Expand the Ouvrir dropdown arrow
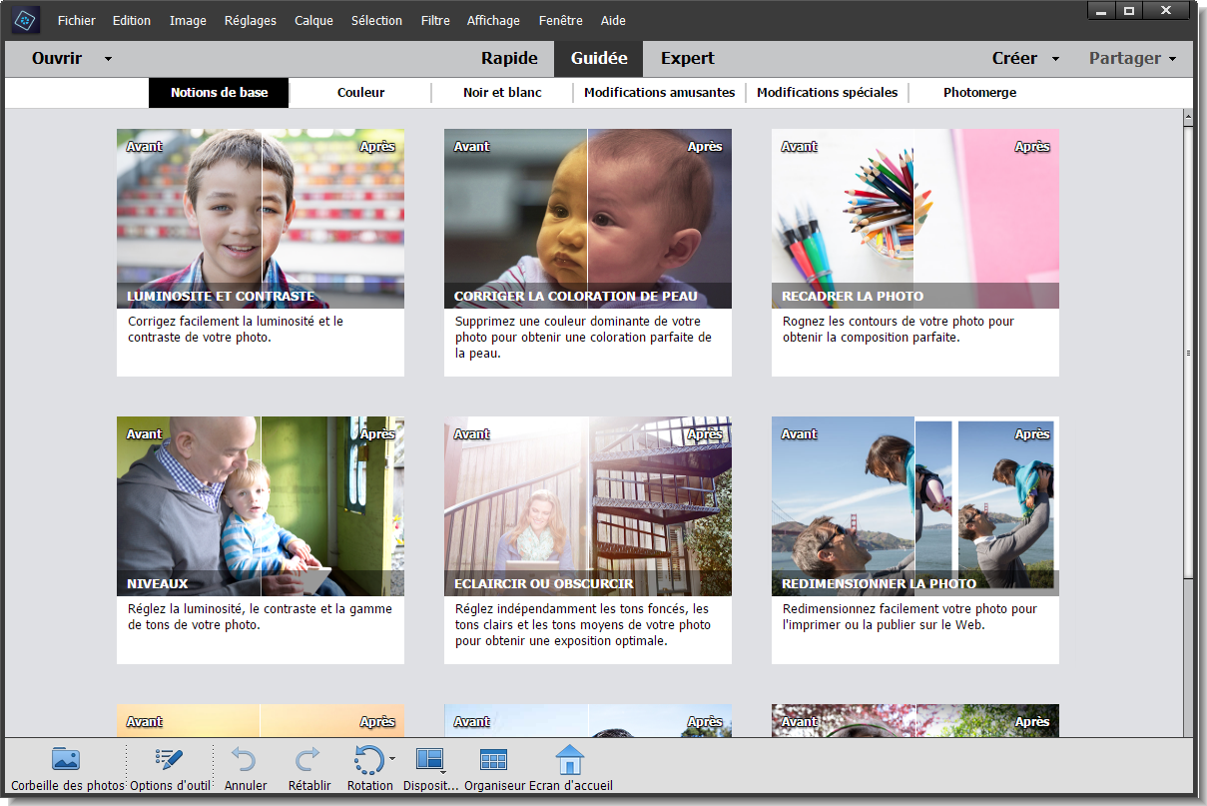The image size is (1207, 806). 108,59
